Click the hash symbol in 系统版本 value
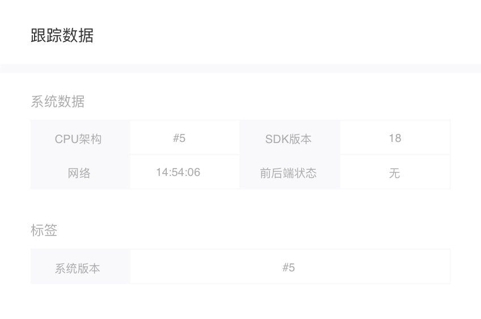Image resolution: width=481 pixels, height=319 pixels. click(285, 267)
